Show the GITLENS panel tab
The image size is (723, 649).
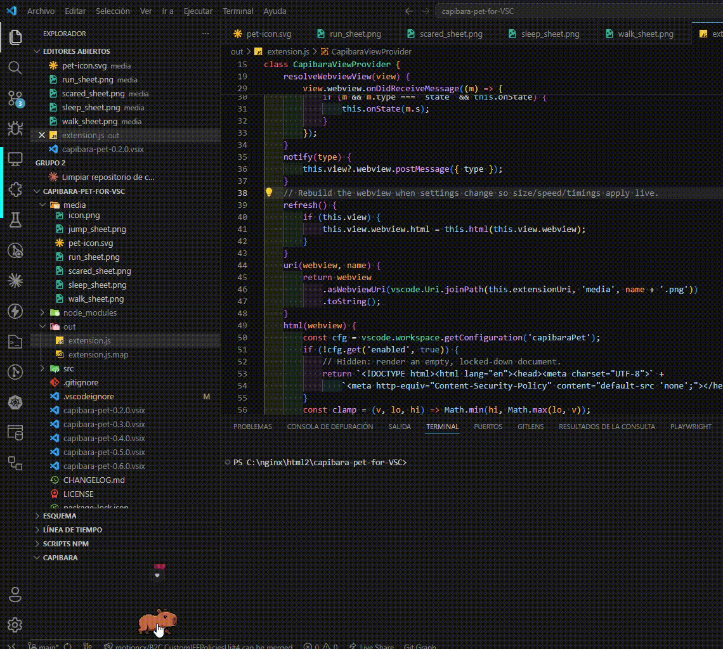point(530,427)
